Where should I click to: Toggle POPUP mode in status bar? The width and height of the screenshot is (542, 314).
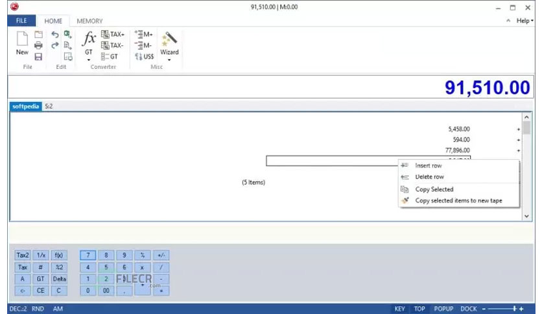(443, 309)
